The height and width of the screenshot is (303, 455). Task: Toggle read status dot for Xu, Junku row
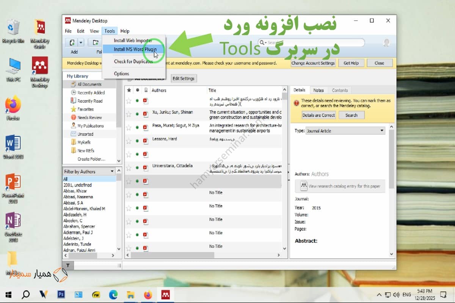137,114
